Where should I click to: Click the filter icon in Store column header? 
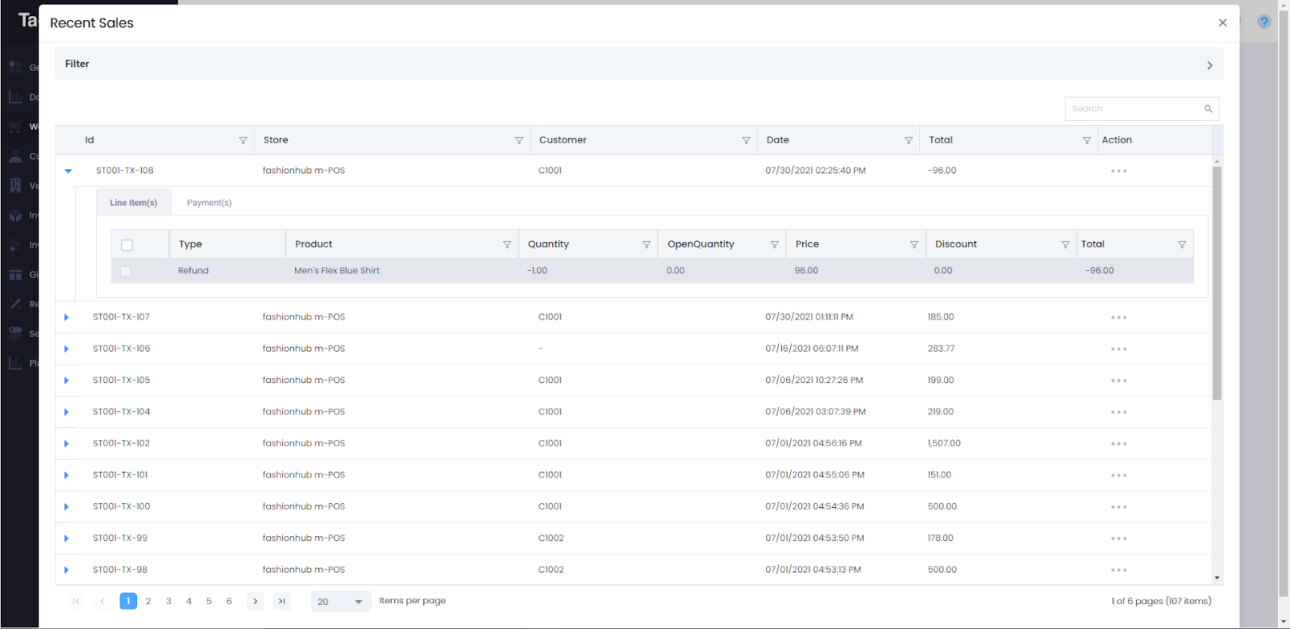(x=518, y=140)
